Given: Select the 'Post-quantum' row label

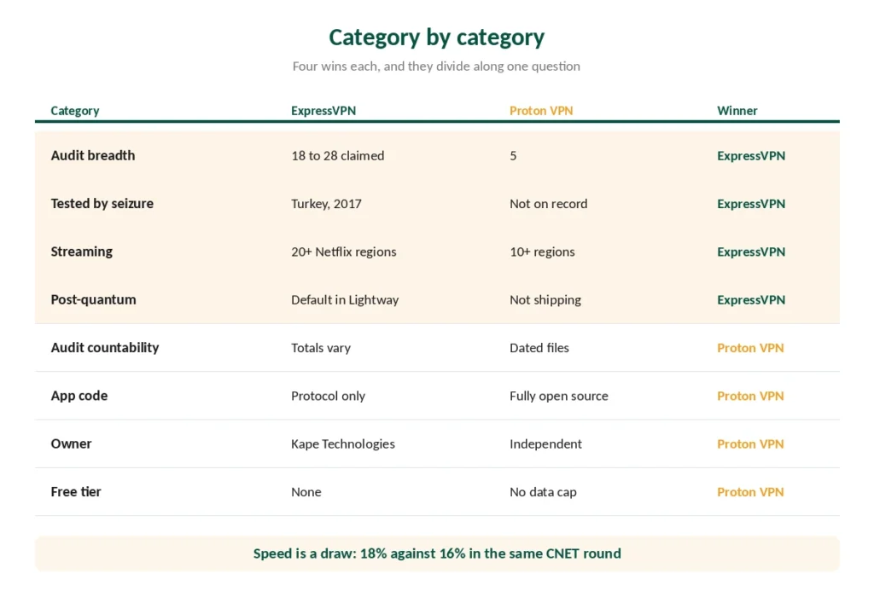Looking at the screenshot, I should 93,299.
